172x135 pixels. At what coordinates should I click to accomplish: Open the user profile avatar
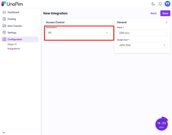[x=167, y=4]
